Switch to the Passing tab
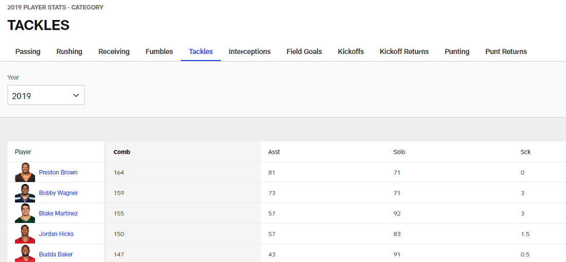Screen dimensions: 566x262 (28, 51)
